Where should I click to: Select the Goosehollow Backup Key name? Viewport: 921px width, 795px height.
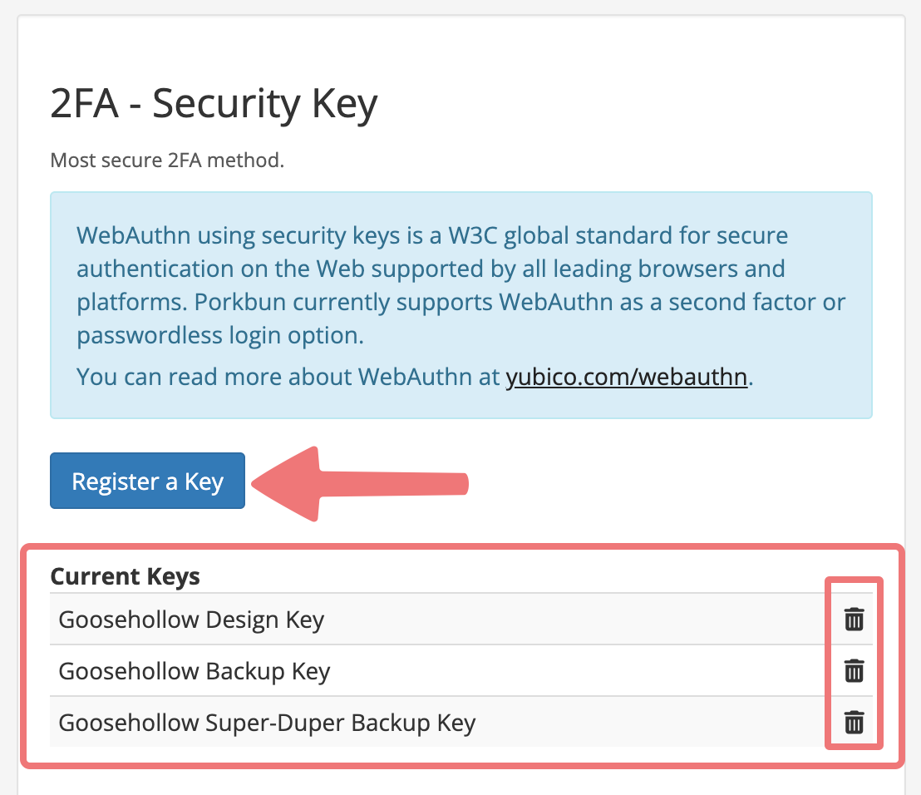click(x=195, y=671)
